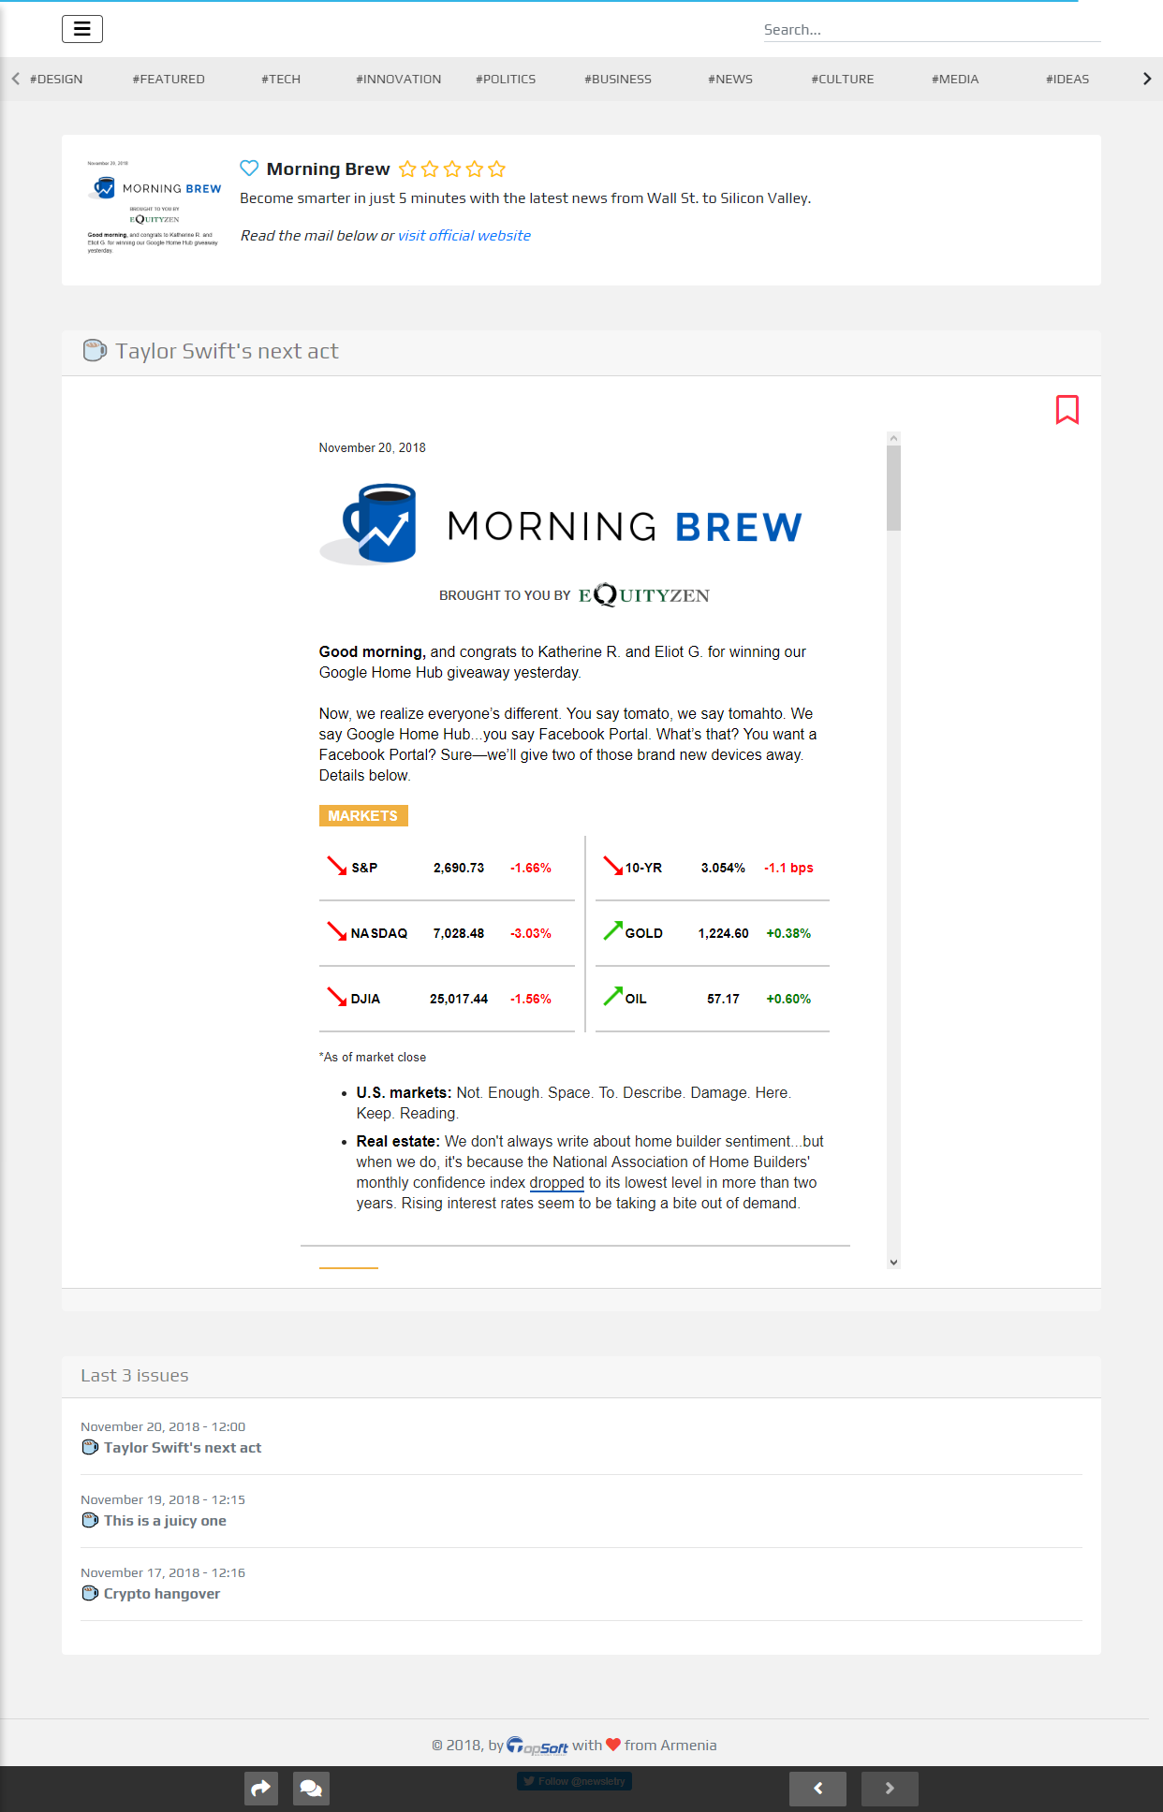Select the #BUSINESS category
This screenshot has width=1163, height=1812.
tap(618, 80)
